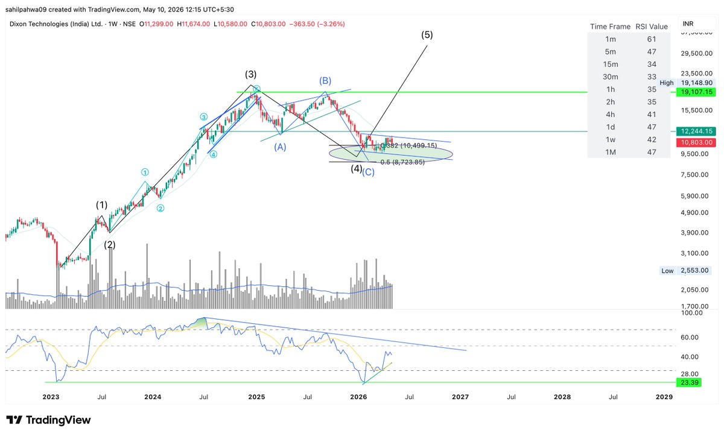Click the Low 2,553.00 label

pos(687,271)
